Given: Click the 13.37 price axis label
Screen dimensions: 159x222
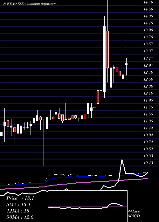Looking at the screenshot, I should click(148, 51).
